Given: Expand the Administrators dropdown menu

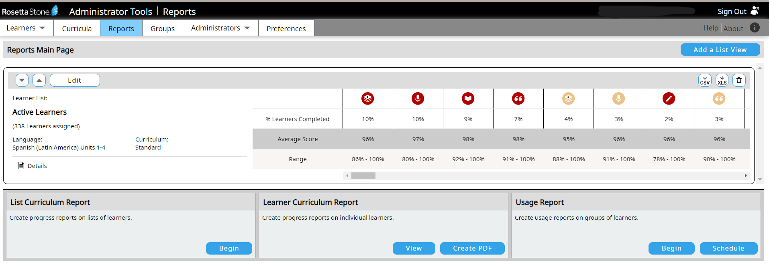Looking at the screenshot, I should (220, 28).
